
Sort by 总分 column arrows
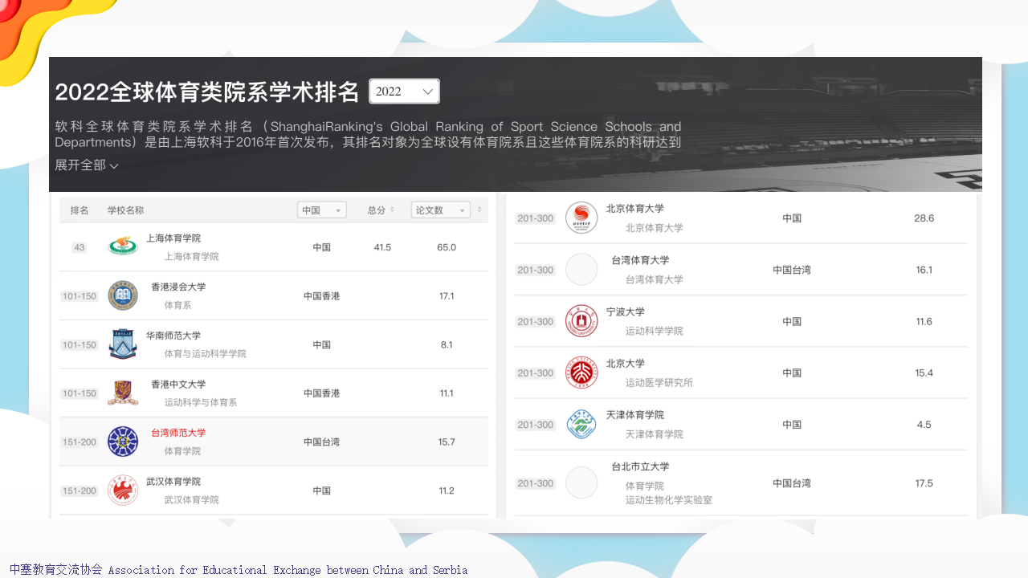[x=392, y=210]
